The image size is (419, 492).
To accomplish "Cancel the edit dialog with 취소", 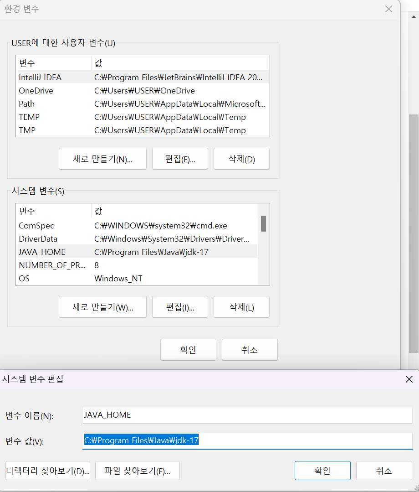I will click(x=384, y=471).
